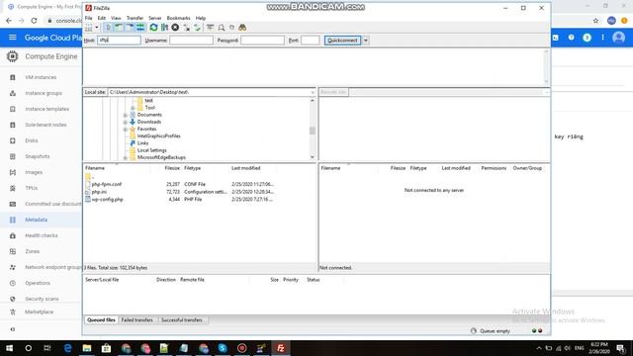
Task: Click the Host input field
Action: (119, 41)
